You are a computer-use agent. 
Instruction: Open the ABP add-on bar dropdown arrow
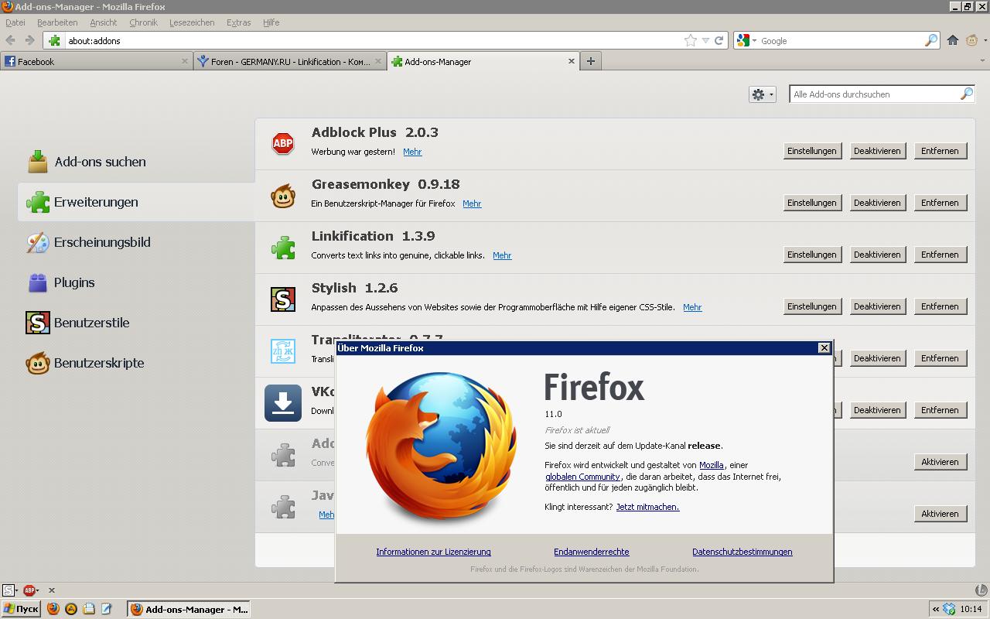coord(38,590)
